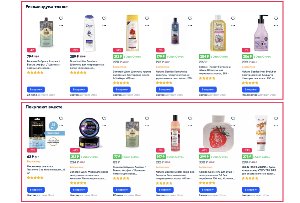The height and width of the screenshot is (203, 300).
Task: Favorite the Tresemme Sos hair mask
Action: point(61,118)
